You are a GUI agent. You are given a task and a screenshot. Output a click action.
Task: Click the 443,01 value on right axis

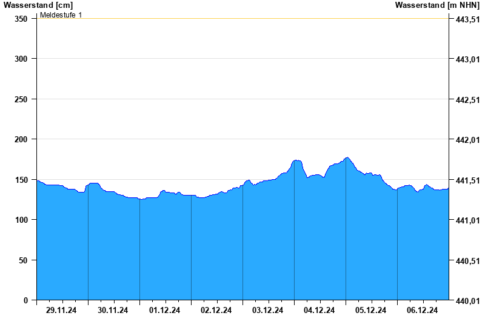pyautogui.click(x=467, y=59)
